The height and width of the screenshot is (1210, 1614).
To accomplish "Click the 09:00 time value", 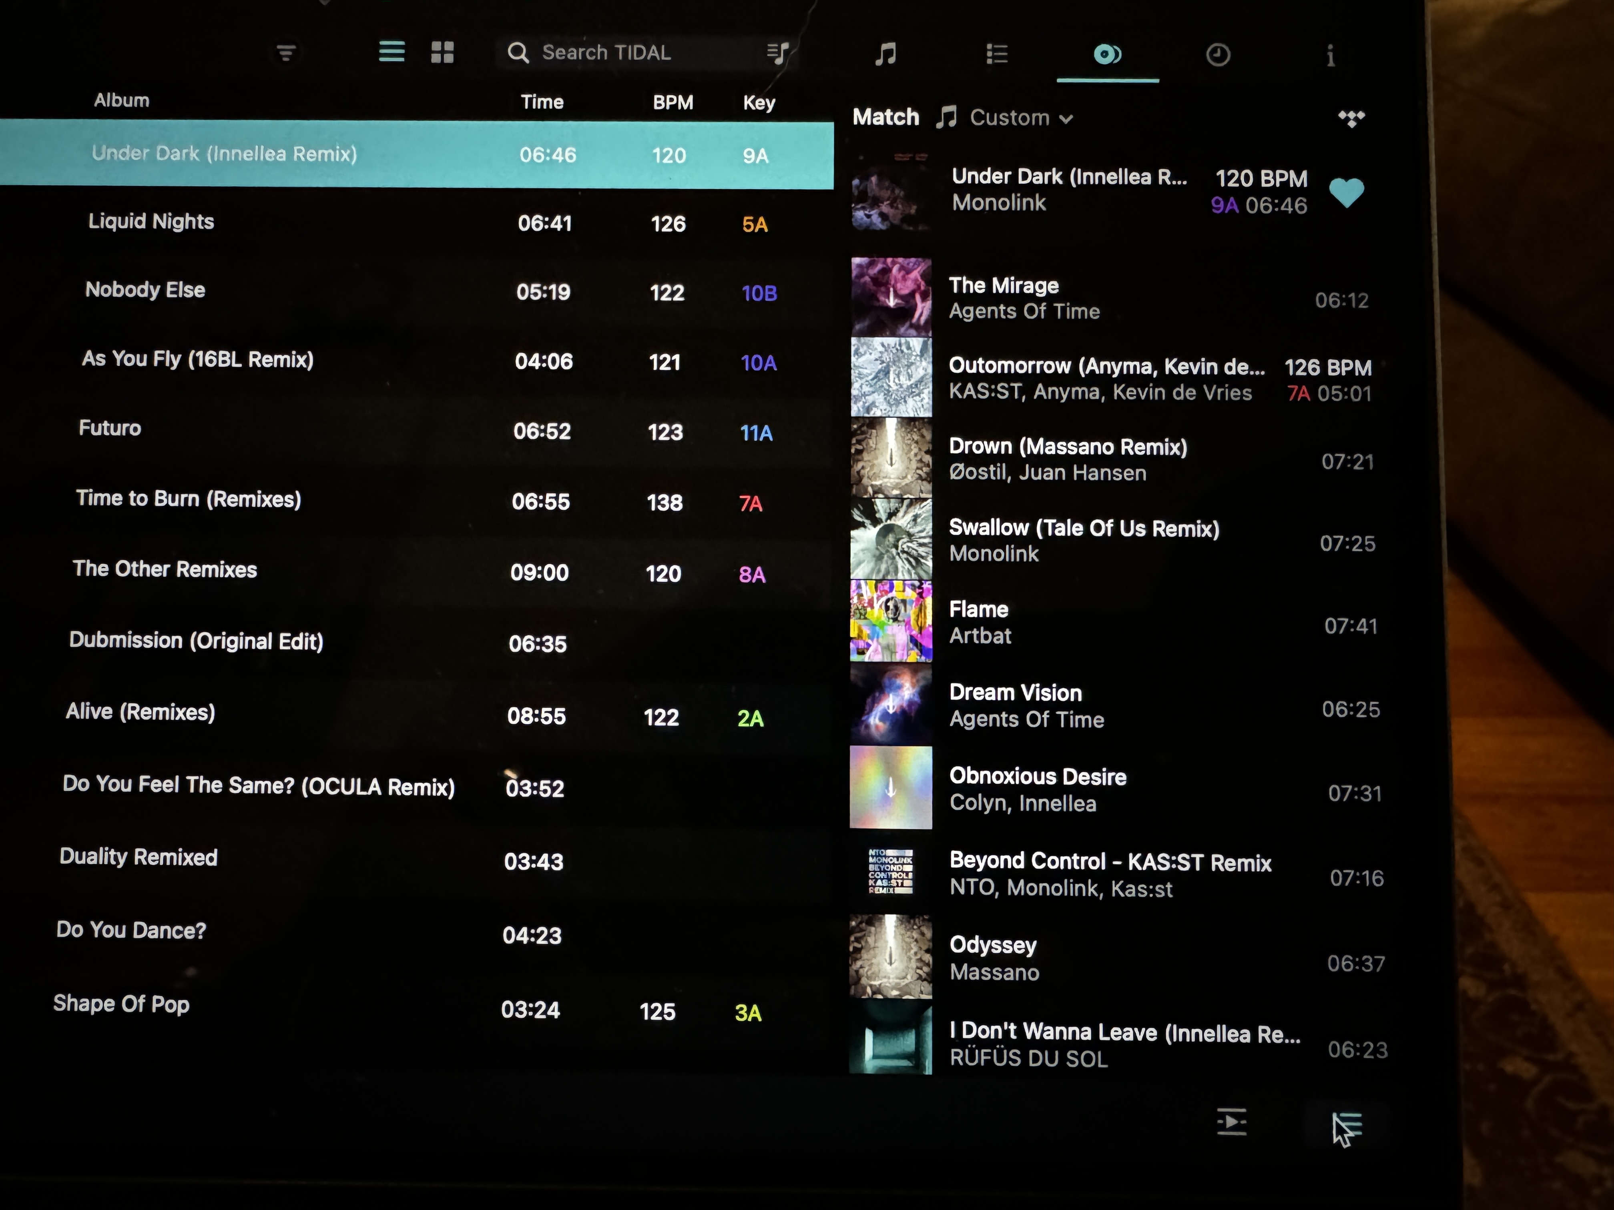I will 539,573.
